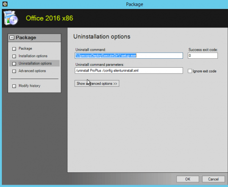228x187 pixels.
Task: Click the Package window title text
Action: point(134,4)
